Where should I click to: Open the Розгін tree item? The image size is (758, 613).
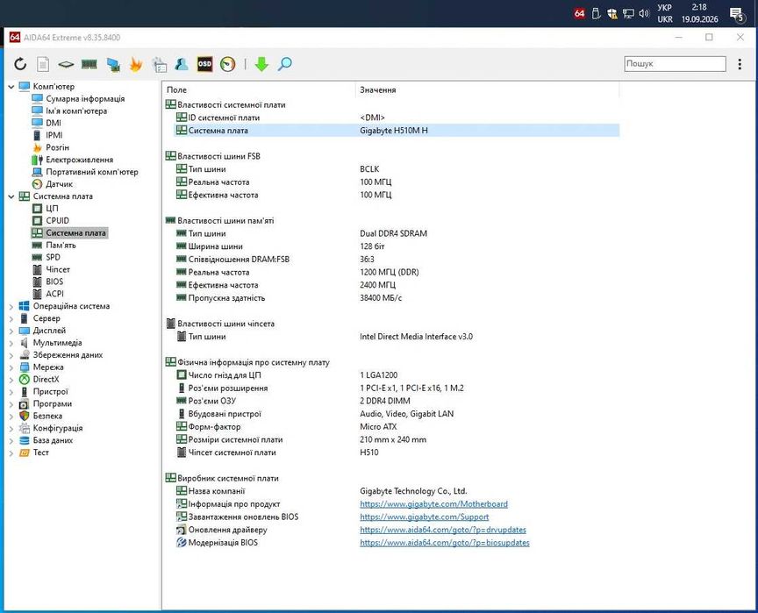57,147
